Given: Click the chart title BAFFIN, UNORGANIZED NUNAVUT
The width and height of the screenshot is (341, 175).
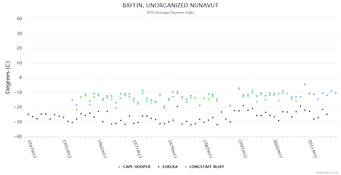Looking at the screenshot, I should (x=170, y=6).
